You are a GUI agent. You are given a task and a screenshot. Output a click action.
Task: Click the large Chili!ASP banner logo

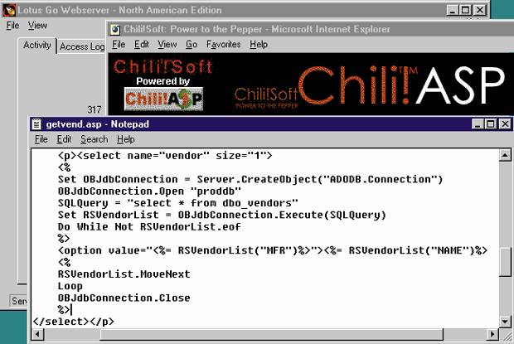(x=401, y=86)
